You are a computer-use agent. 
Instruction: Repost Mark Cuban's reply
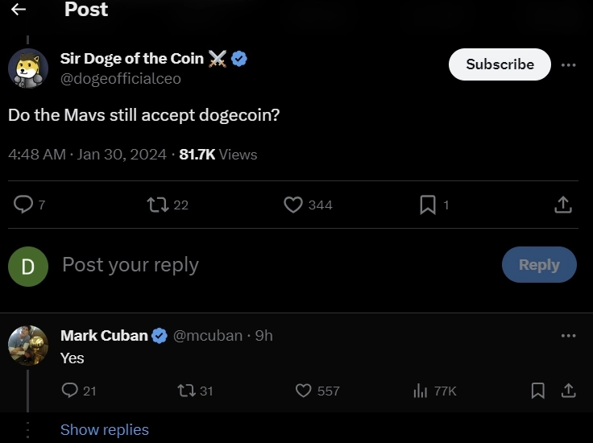point(186,391)
